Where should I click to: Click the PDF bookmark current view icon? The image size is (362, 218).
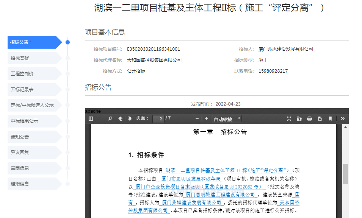click(x=330, y=119)
